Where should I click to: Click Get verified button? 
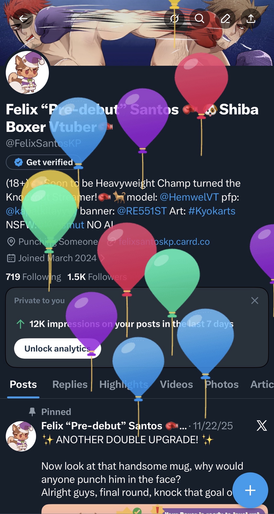[44, 162]
